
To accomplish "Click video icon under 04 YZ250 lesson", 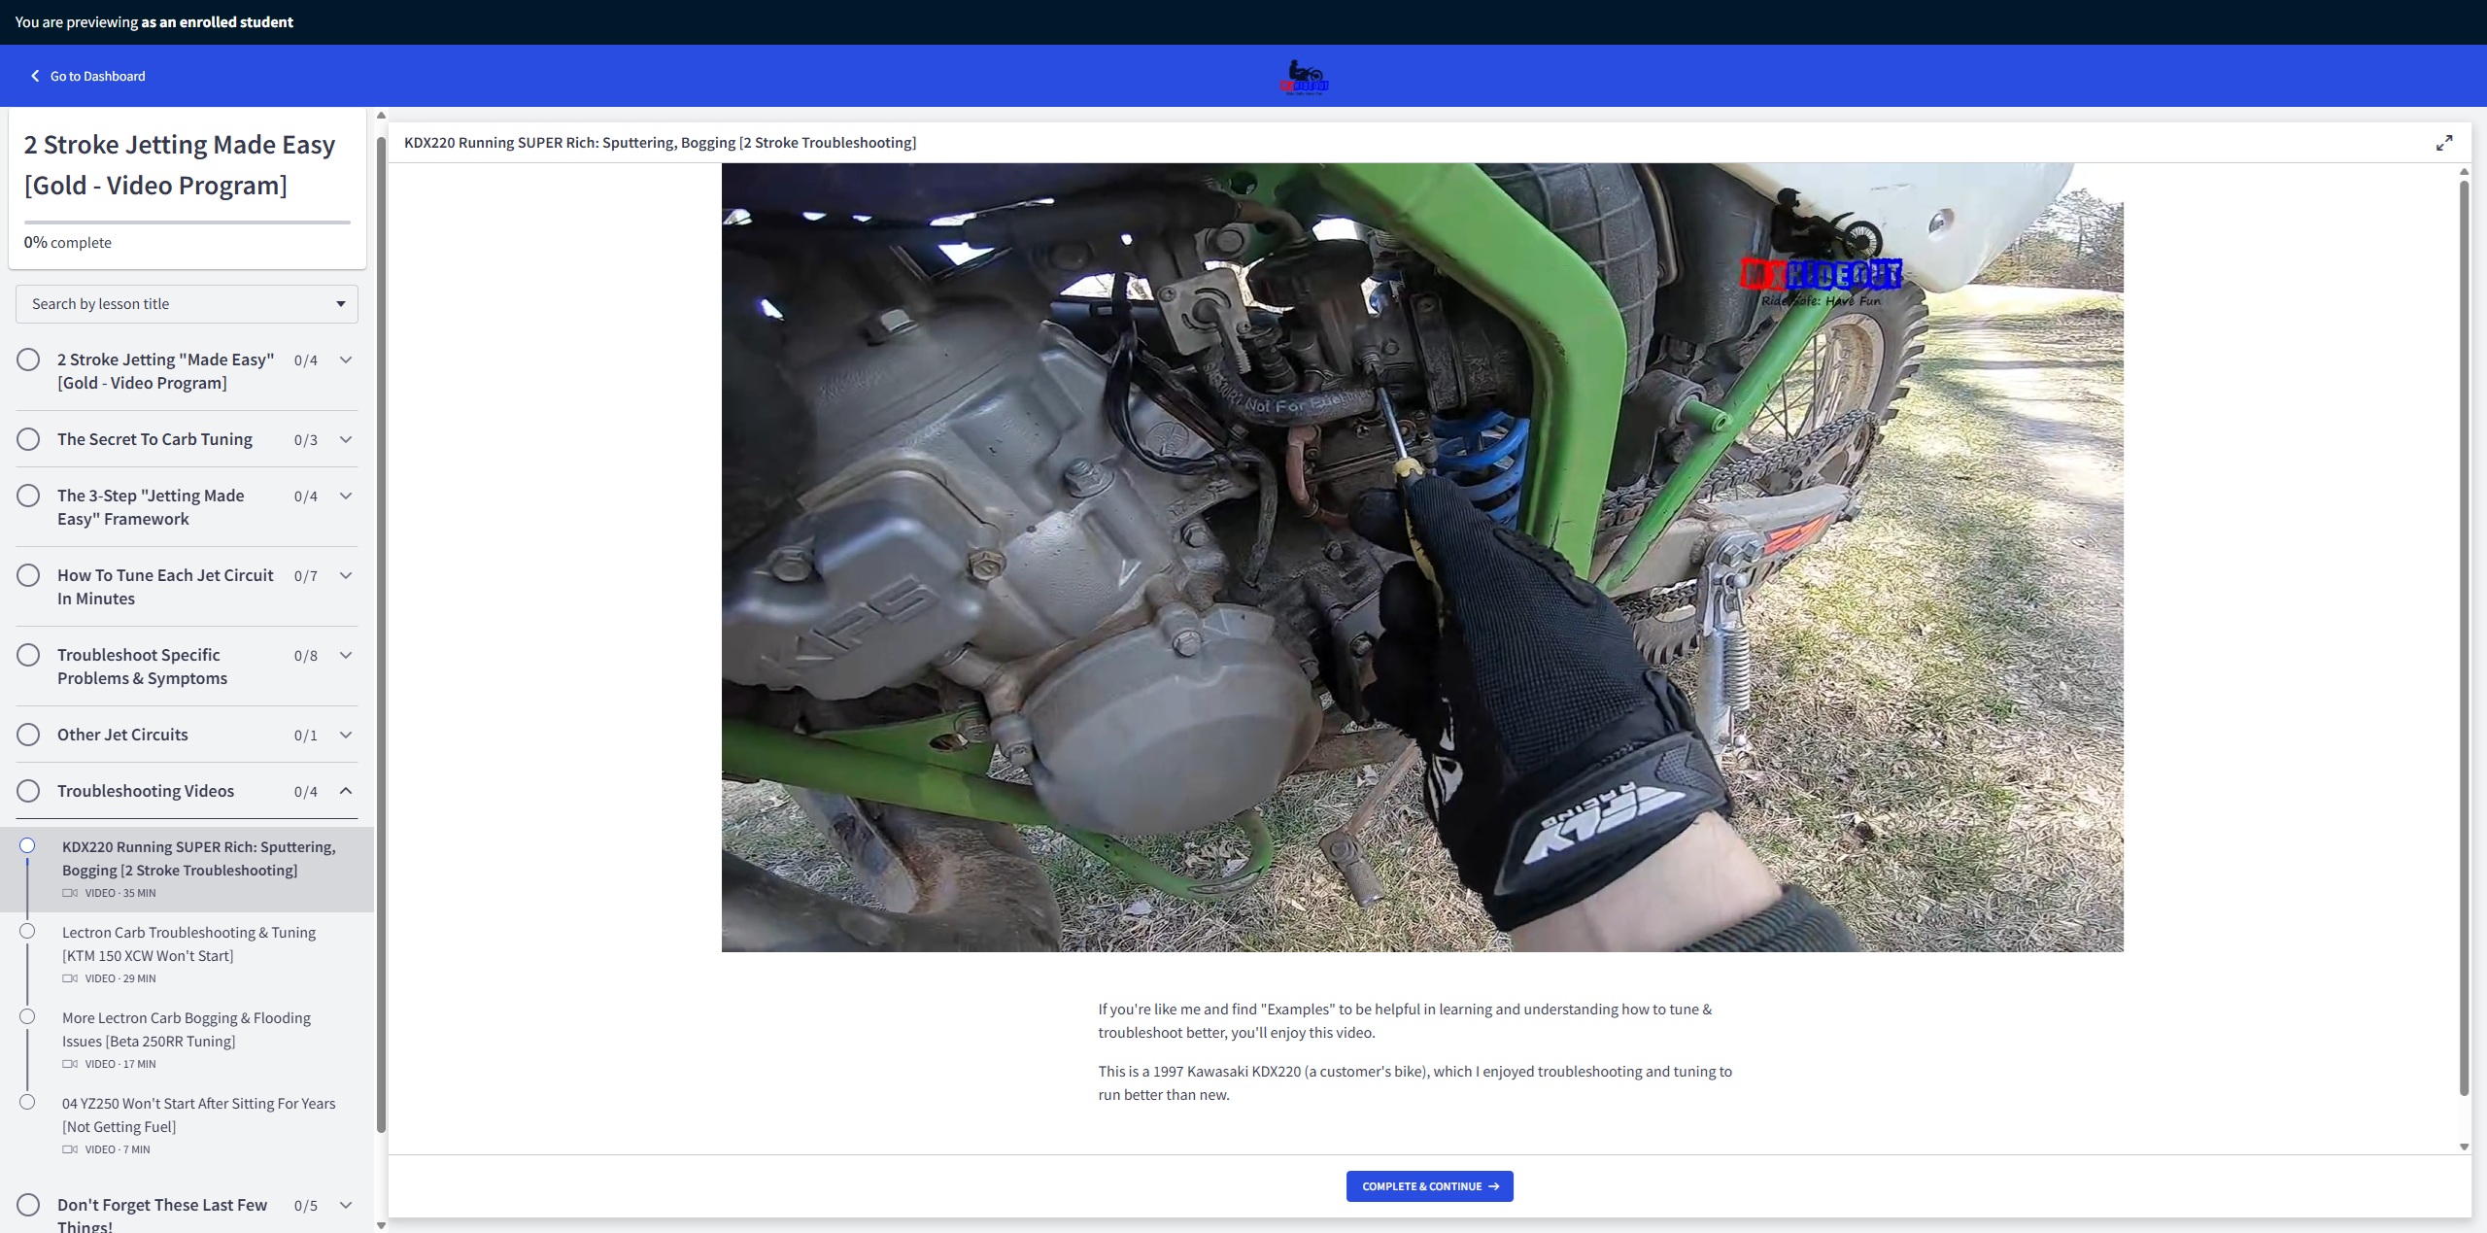I will pyautogui.click(x=70, y=1149).
